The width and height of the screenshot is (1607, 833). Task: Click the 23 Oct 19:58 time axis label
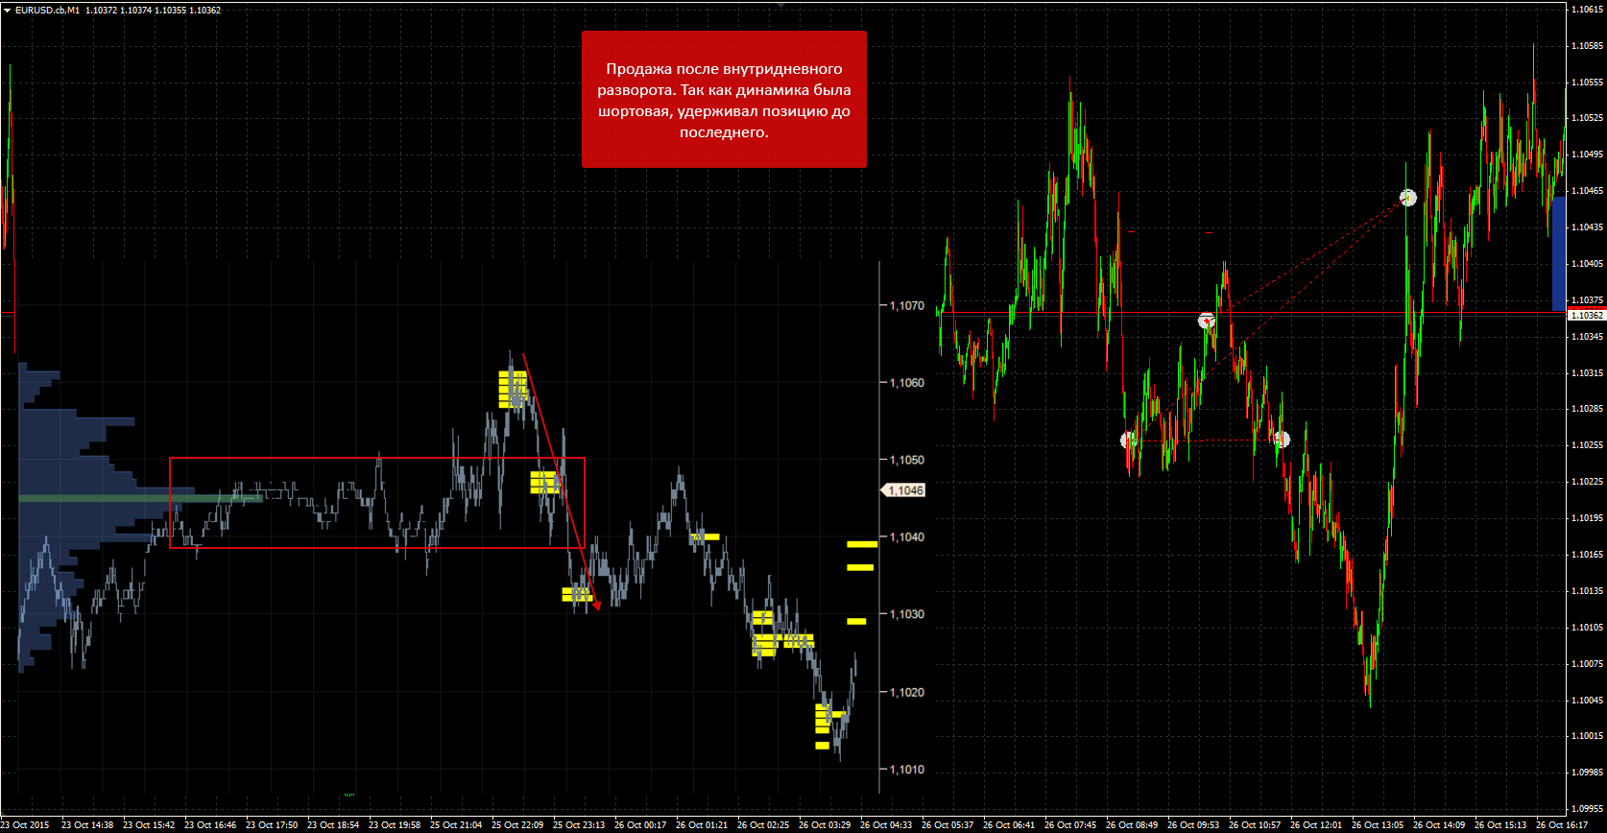click(395, 824)
